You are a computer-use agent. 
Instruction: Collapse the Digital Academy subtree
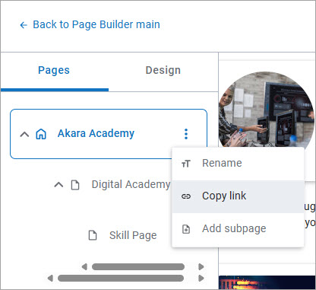pos(58,185)
